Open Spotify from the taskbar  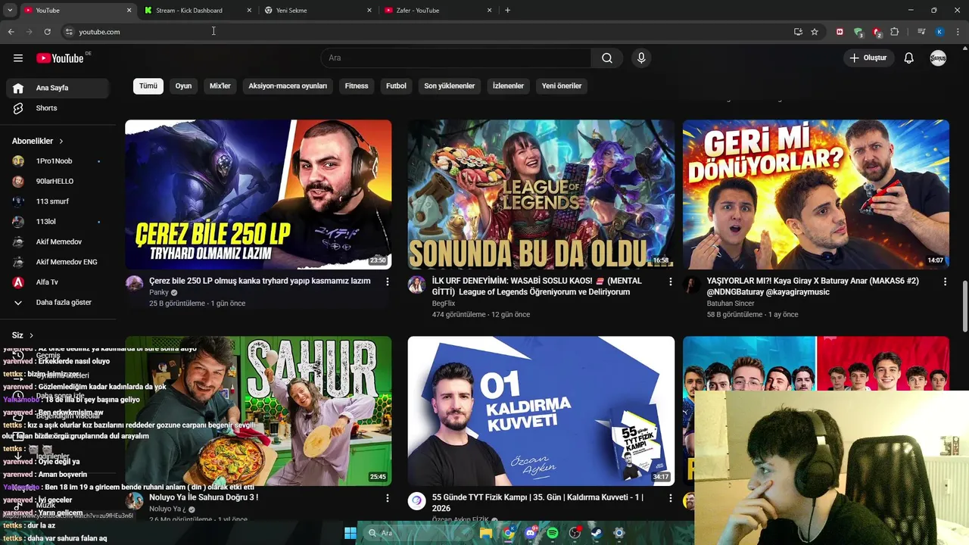click(x=553, y=533)
